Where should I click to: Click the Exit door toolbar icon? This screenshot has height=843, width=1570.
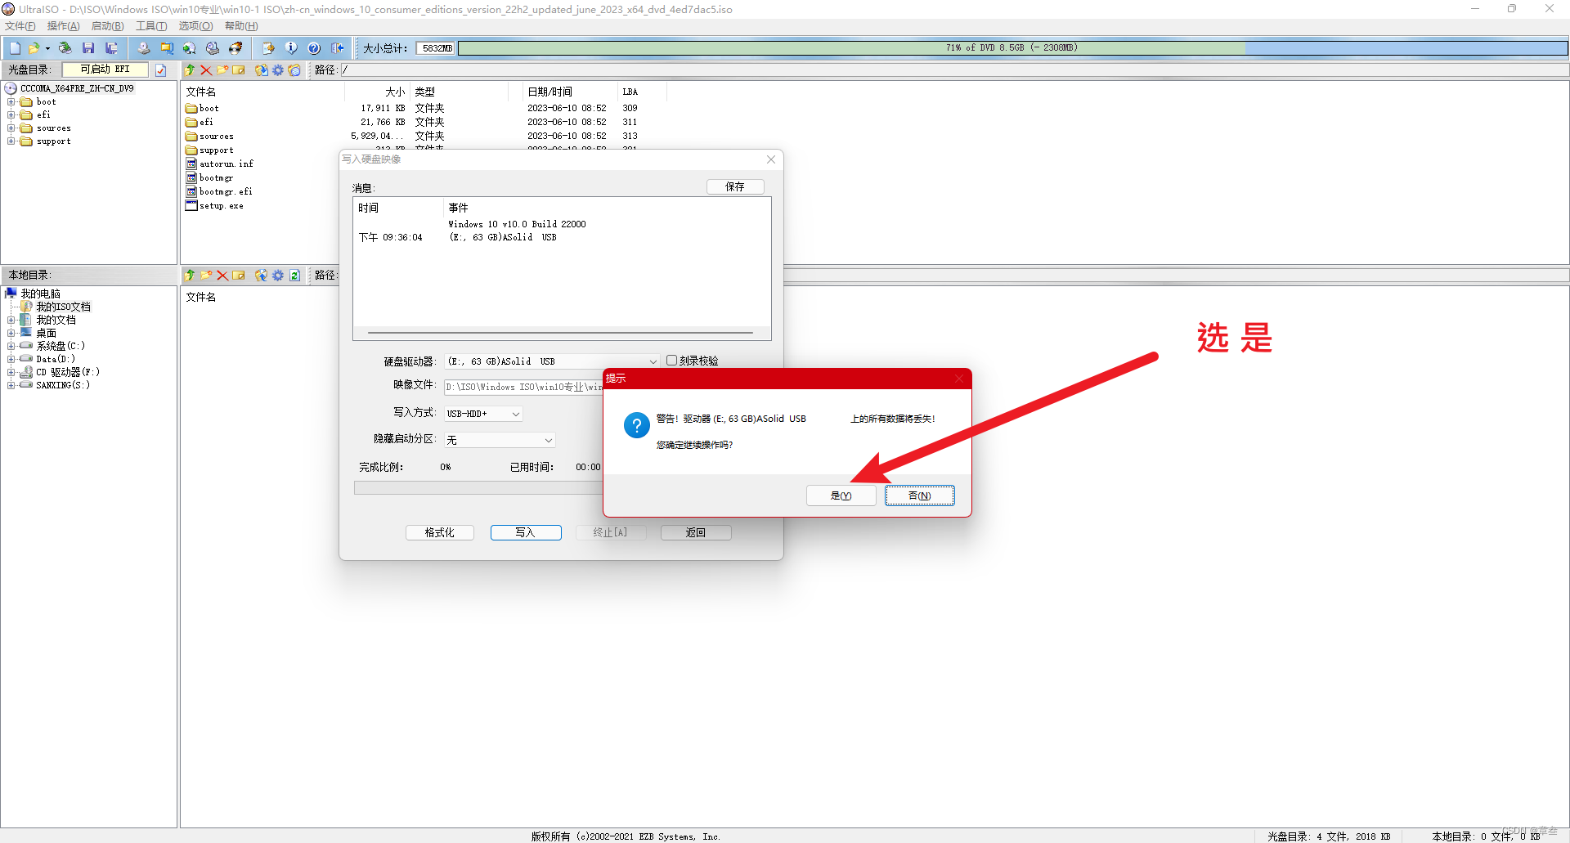337,48
